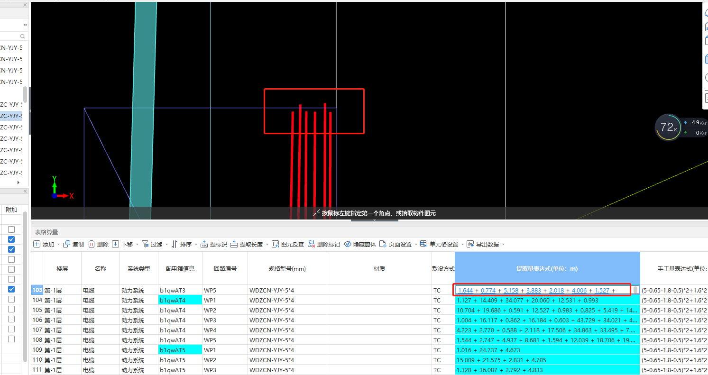Click the 楼层 column header
Screen dimensions: 708x375
tap(62, 268)
